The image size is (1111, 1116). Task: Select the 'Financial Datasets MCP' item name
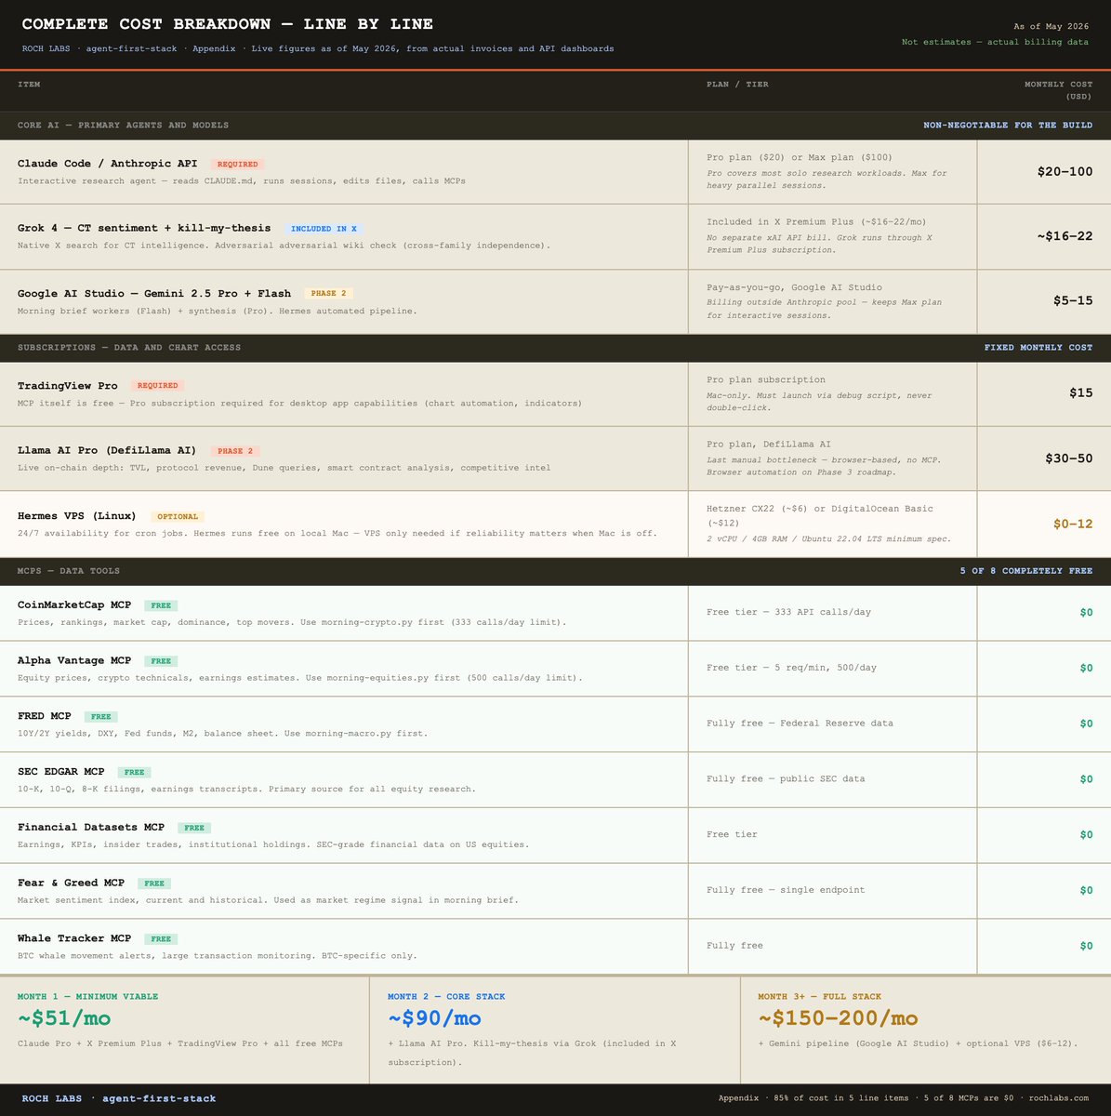coord(91,827)
